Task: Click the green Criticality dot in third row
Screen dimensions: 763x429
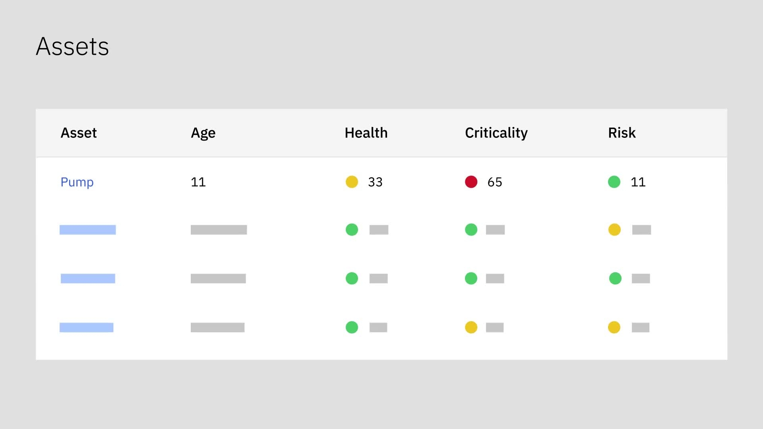Action: coord(471,278)
